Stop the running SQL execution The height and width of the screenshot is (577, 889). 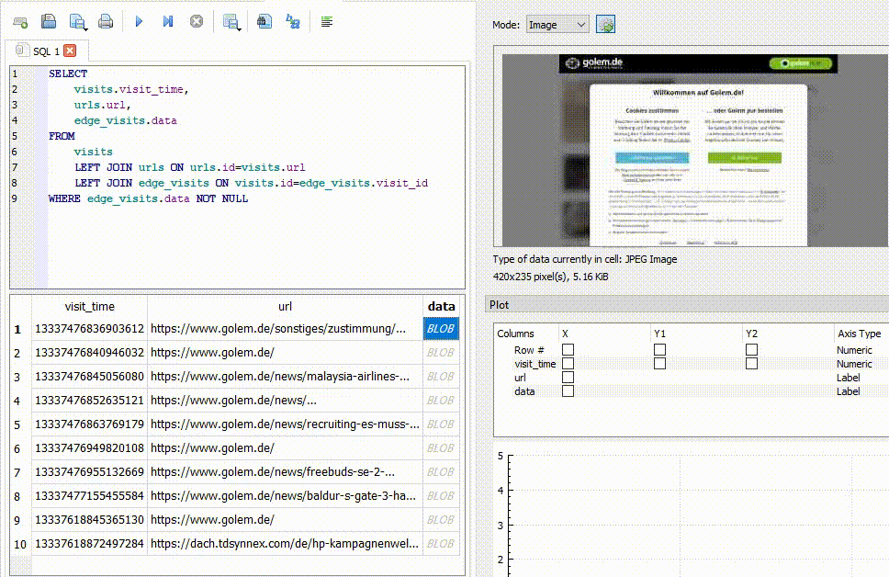[x=197, y=21]
